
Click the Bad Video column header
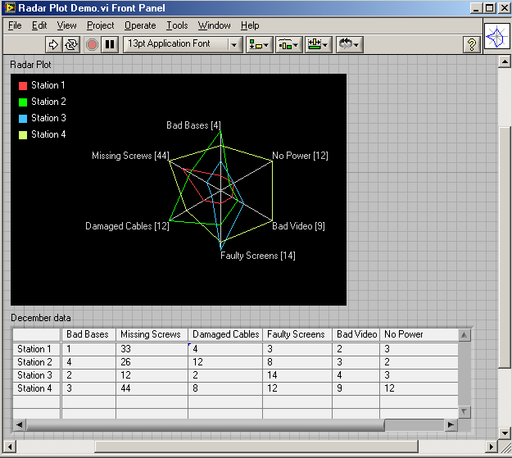pyautogui.click(x=356, y=334)
